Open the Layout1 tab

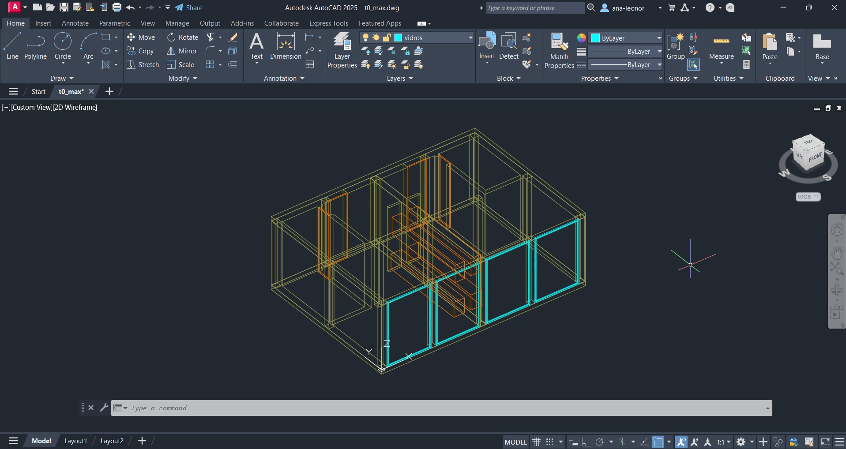click(x=75, y=441)
